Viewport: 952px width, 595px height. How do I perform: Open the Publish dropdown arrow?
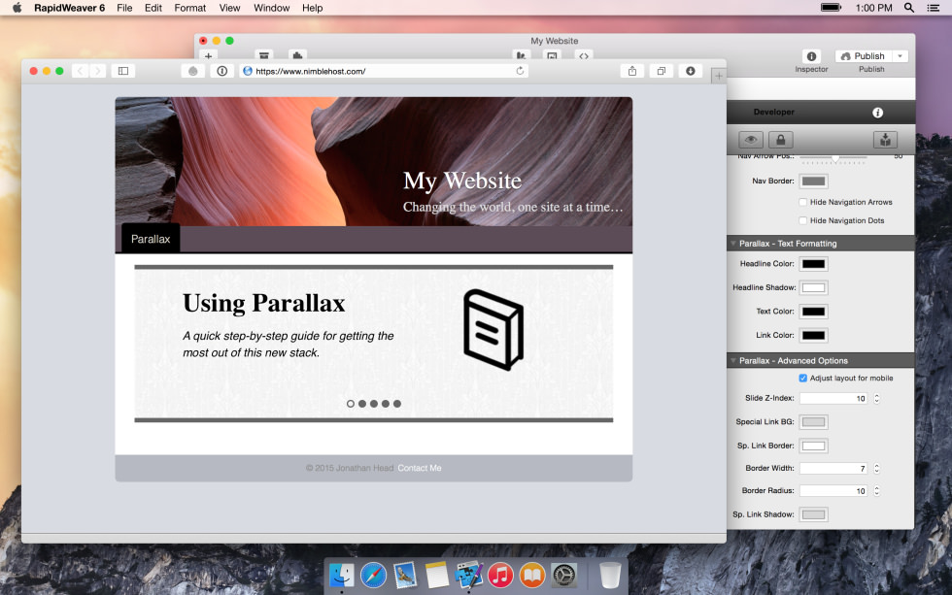coord(900,55)
